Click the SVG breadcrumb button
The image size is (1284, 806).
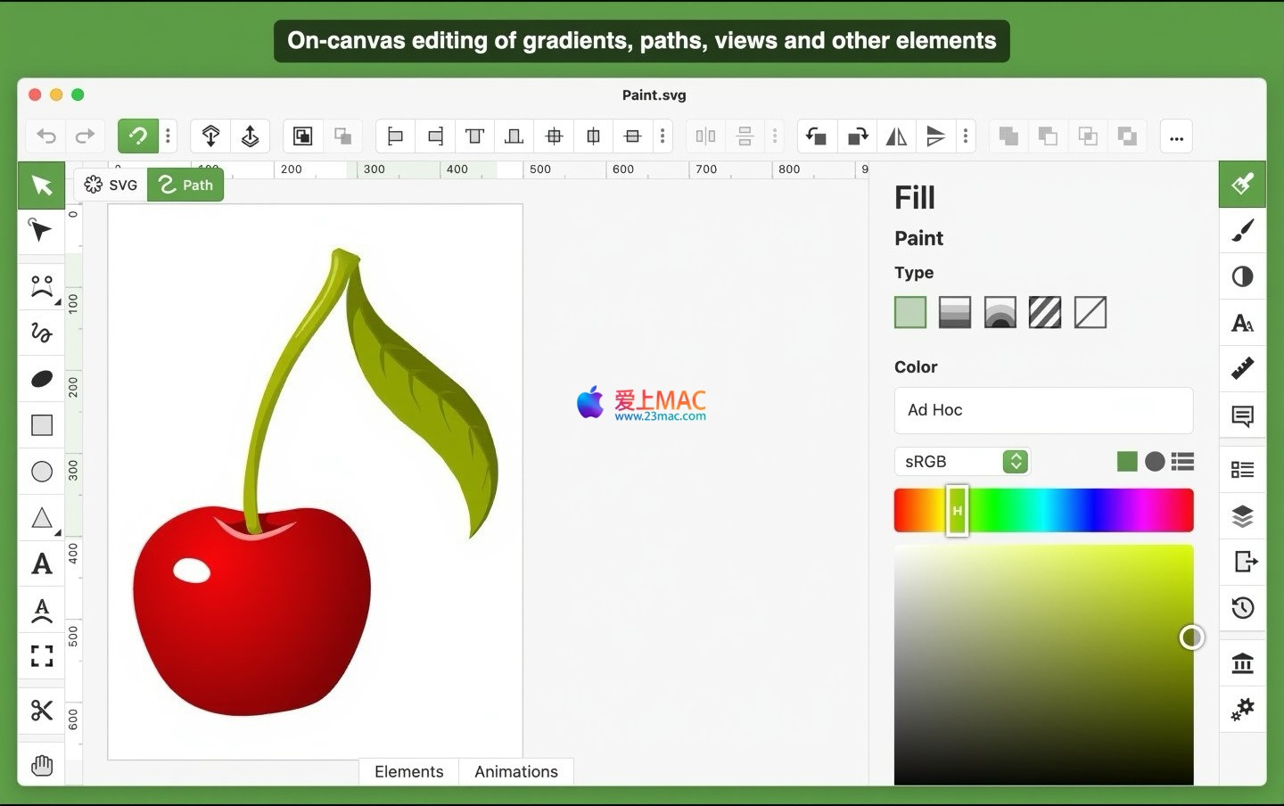click(111, 185)
